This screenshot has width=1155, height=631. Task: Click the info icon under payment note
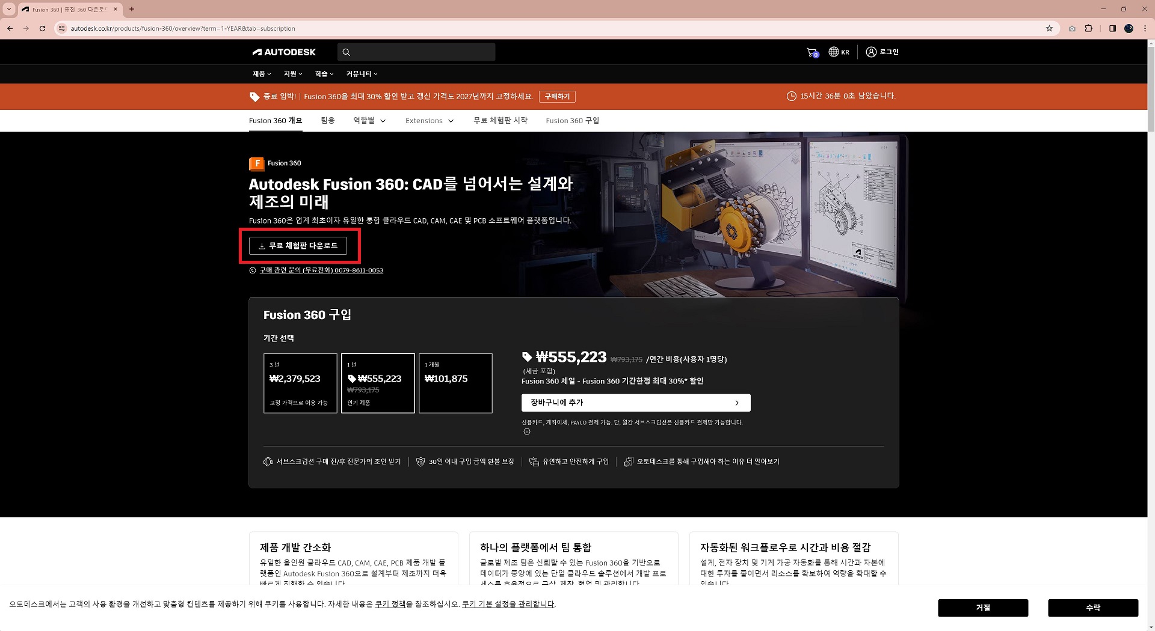527,431
